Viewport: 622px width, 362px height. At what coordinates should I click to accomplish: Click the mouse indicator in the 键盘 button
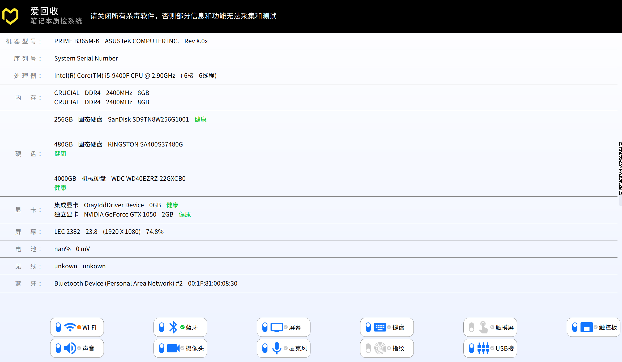(368, 327)
